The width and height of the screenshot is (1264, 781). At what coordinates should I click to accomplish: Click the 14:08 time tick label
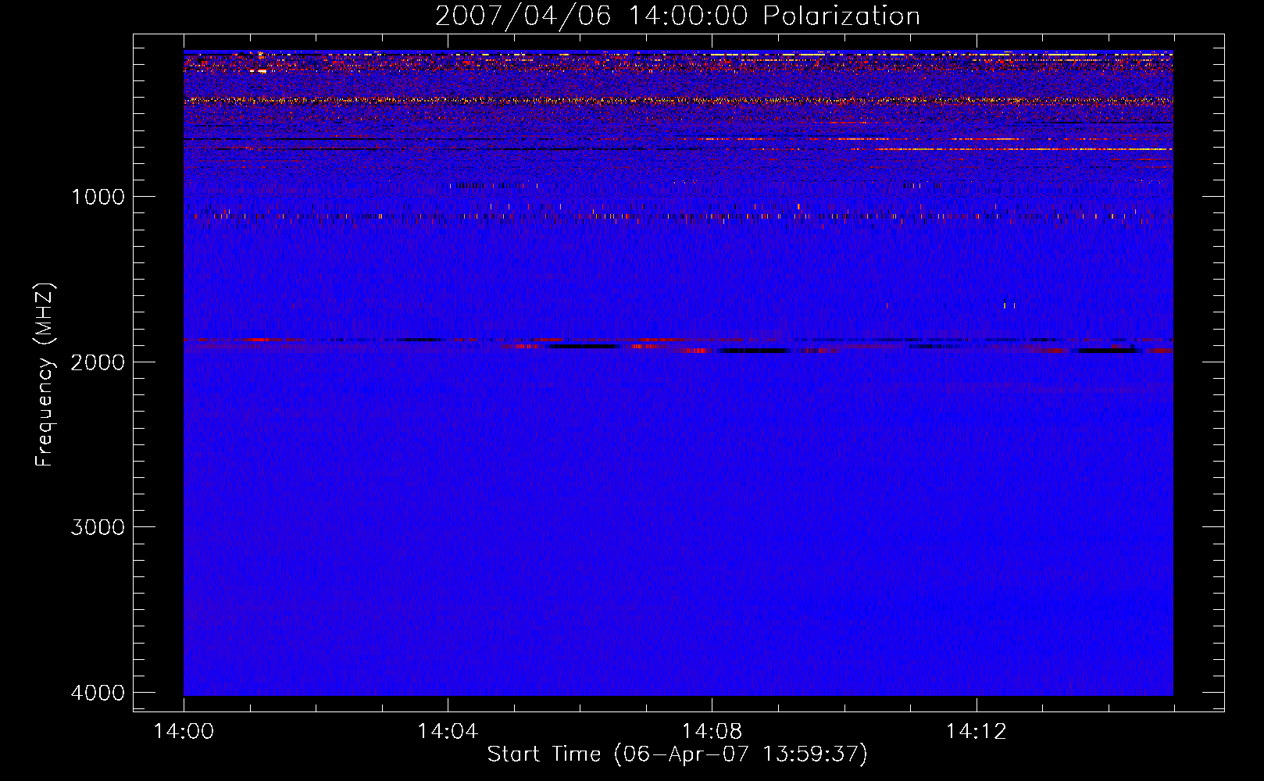coord(712,732)
